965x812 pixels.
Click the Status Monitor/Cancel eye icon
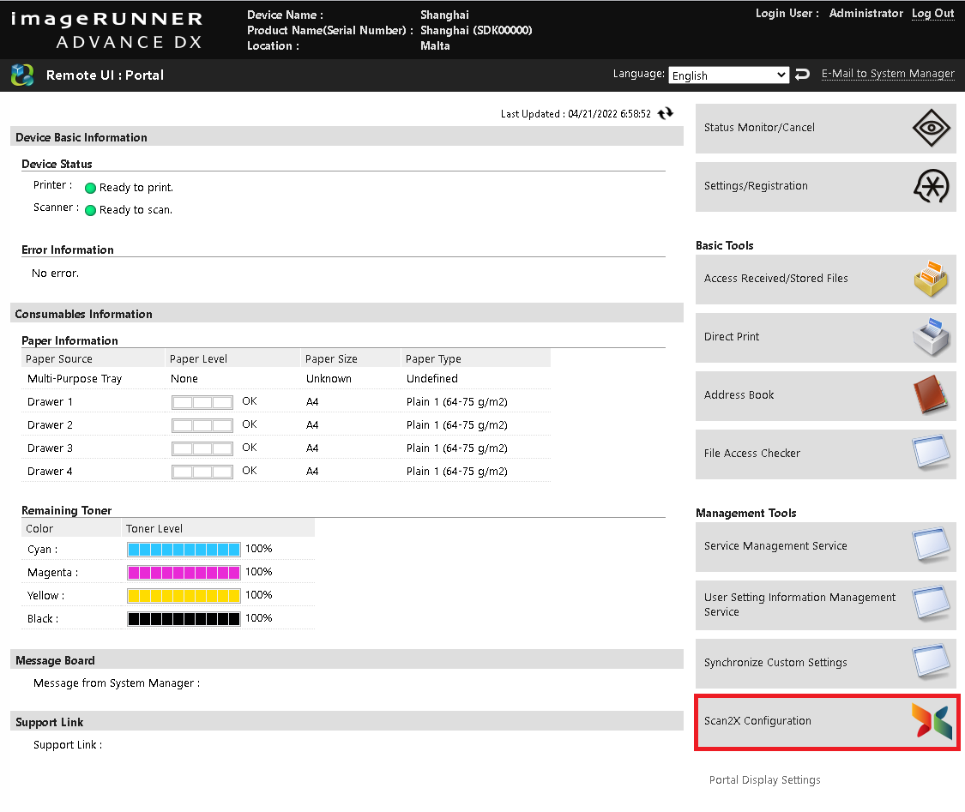pos(931,129)
